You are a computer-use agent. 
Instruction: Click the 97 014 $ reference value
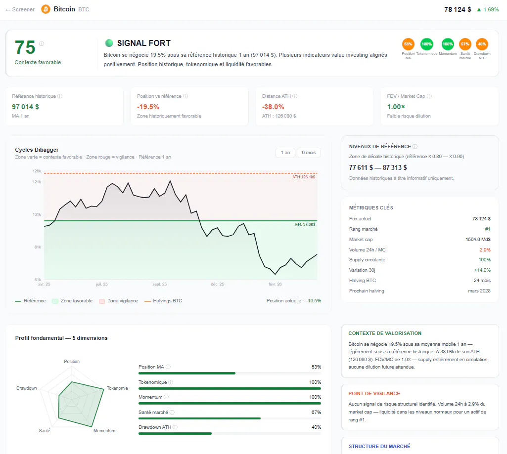pos(26,107)
